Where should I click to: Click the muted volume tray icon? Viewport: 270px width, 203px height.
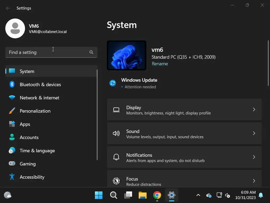point(228,195)
